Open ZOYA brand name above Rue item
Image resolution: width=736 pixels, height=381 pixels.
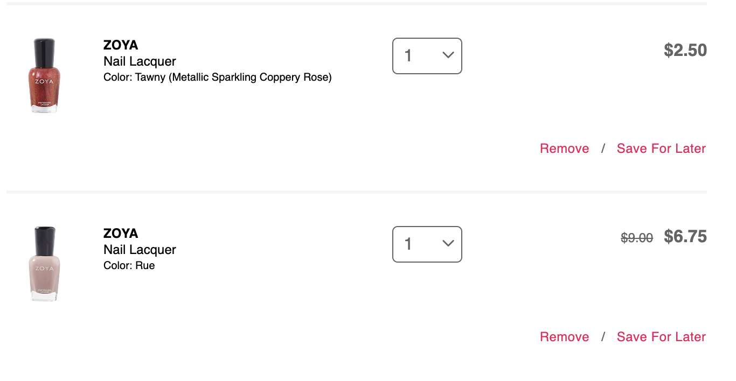pos(121,234)
